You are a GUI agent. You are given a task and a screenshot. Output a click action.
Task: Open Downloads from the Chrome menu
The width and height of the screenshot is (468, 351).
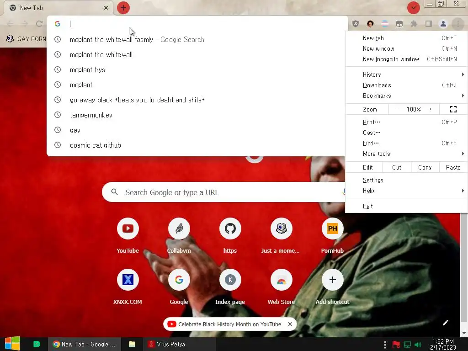406,85
